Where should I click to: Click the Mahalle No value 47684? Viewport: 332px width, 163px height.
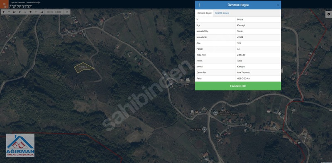click(x=258, y=37)
